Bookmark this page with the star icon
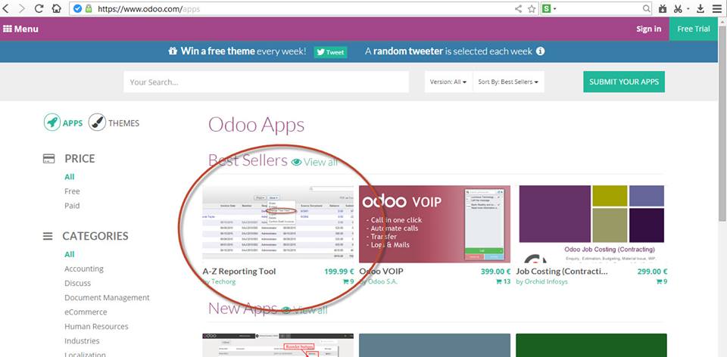The height and width of the screenshot is (357, 727). 532,8
